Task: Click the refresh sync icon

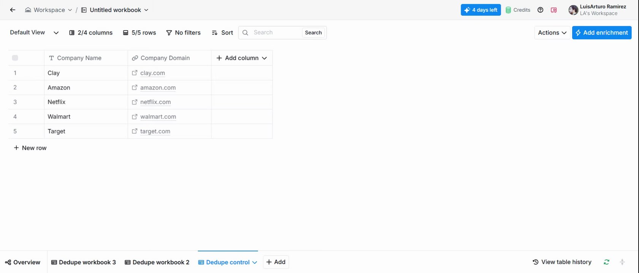Action: [606, 262]
